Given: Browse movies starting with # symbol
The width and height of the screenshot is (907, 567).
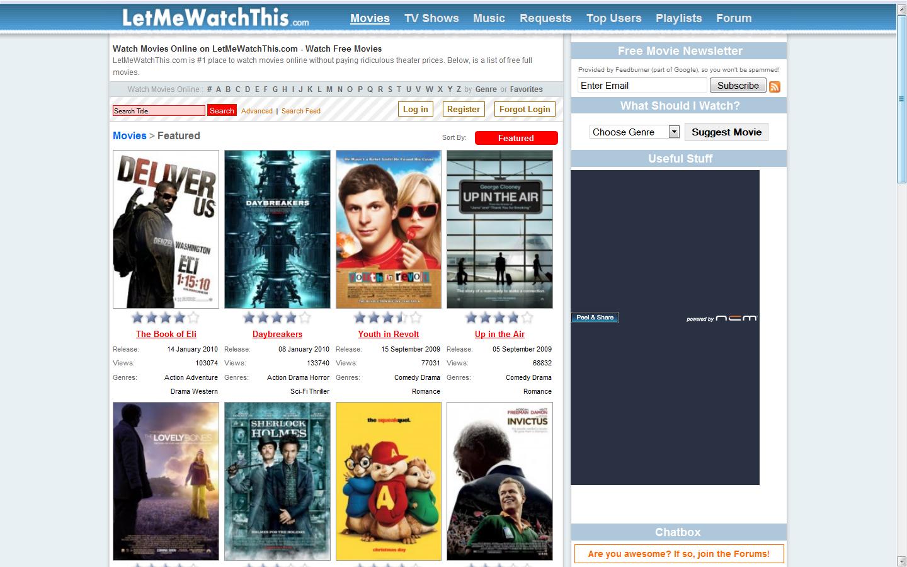Looking at the screenshot, I should coord(209,89).
